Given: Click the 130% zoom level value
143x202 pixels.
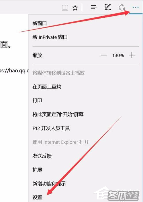Looking at the screenshot, I should [118, 55].
